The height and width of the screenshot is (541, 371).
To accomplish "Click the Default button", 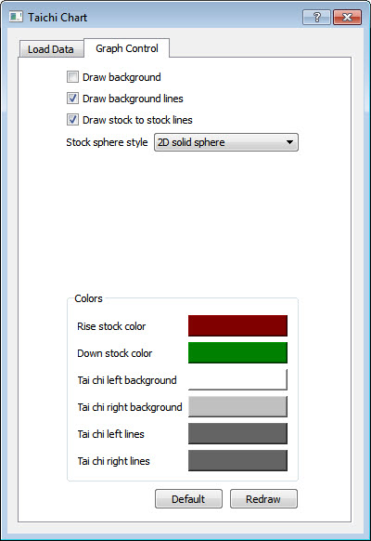I will point(188,499).
